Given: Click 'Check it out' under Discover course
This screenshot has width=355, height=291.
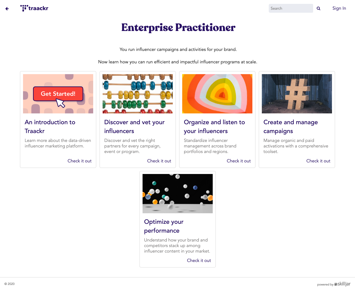Looking at the screenshot, I should coord(159,161).
